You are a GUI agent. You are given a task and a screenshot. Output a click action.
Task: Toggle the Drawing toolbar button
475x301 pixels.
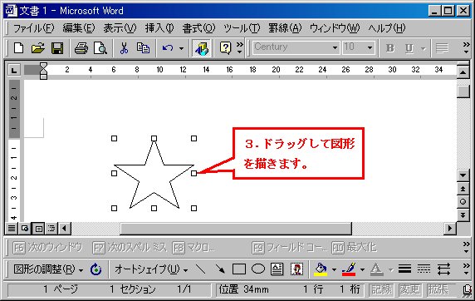click(x=202, y=48)
